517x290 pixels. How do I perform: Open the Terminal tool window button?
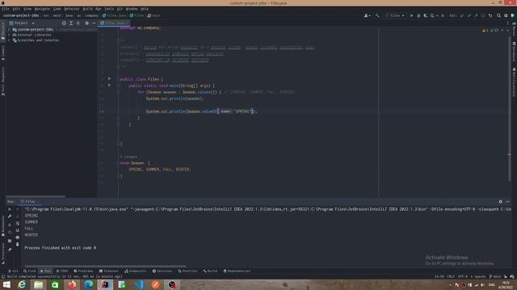click(108, 271)
